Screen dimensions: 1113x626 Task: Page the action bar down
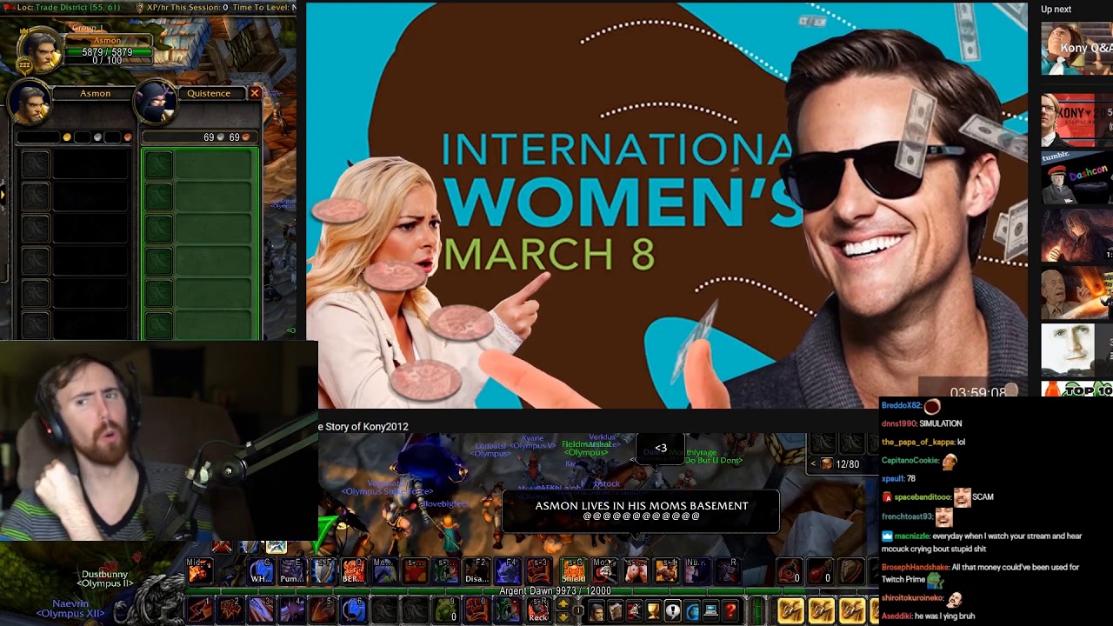point(563,616)
